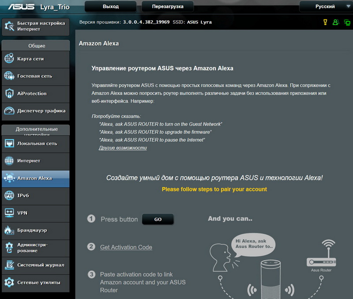Click the yellow lightbulb status icon

325,22
